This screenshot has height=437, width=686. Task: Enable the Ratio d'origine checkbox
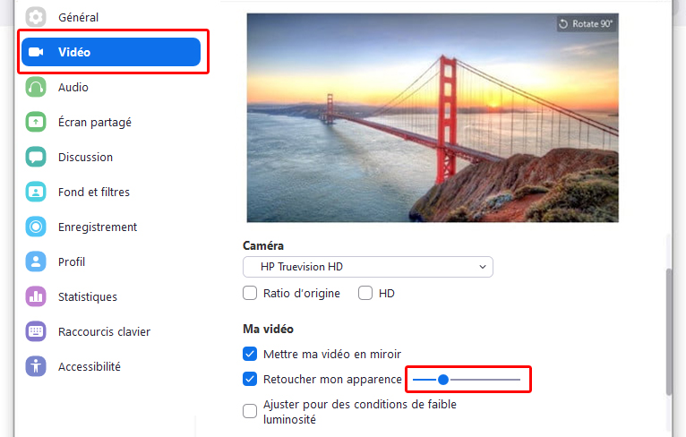pos(250,293)
